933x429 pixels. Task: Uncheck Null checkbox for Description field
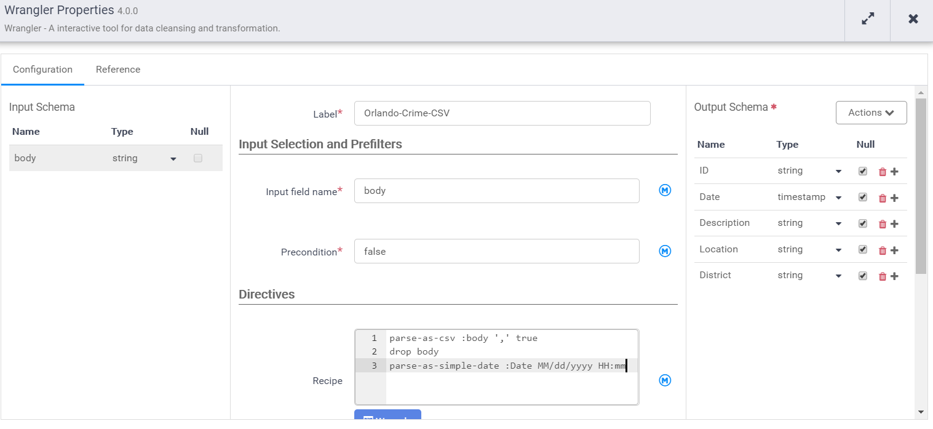tap(863, 223)
